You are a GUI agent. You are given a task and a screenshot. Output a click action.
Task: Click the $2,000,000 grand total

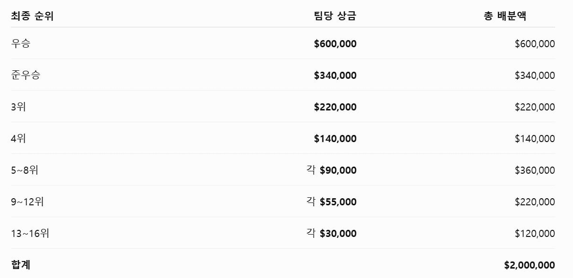[530, 265]
